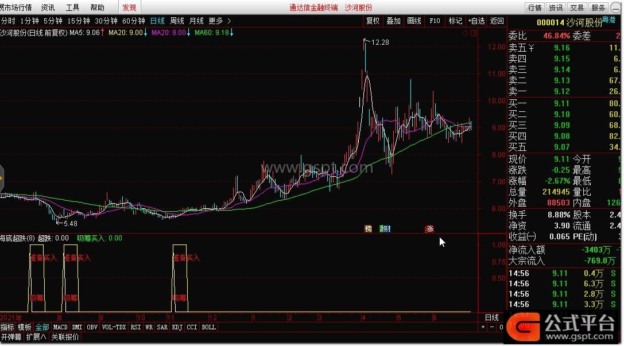Image resolution: width=624 pixels, height=346 pixels.
Task: Select the 模板 template tab
Action: pyautogui.click(x=24, y=327)
